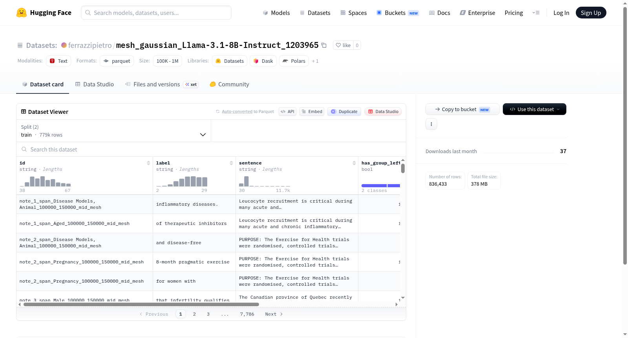Click the page vertical scrollbar
Screen dimensions: 628x338
pos(625,135)
